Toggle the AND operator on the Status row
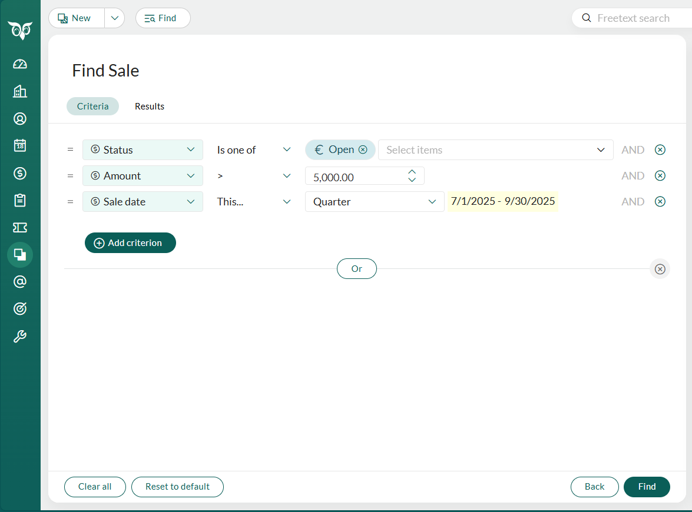This screenshot has height=512, width=692. [633, 149]
